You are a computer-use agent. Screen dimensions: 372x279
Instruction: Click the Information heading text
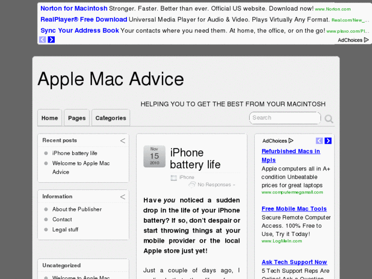[57, 197]
